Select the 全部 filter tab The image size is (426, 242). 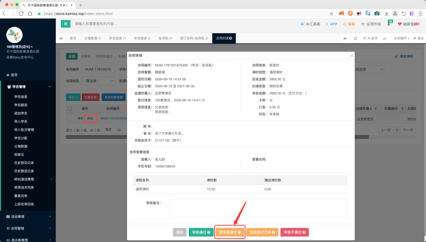coord(72,57)
